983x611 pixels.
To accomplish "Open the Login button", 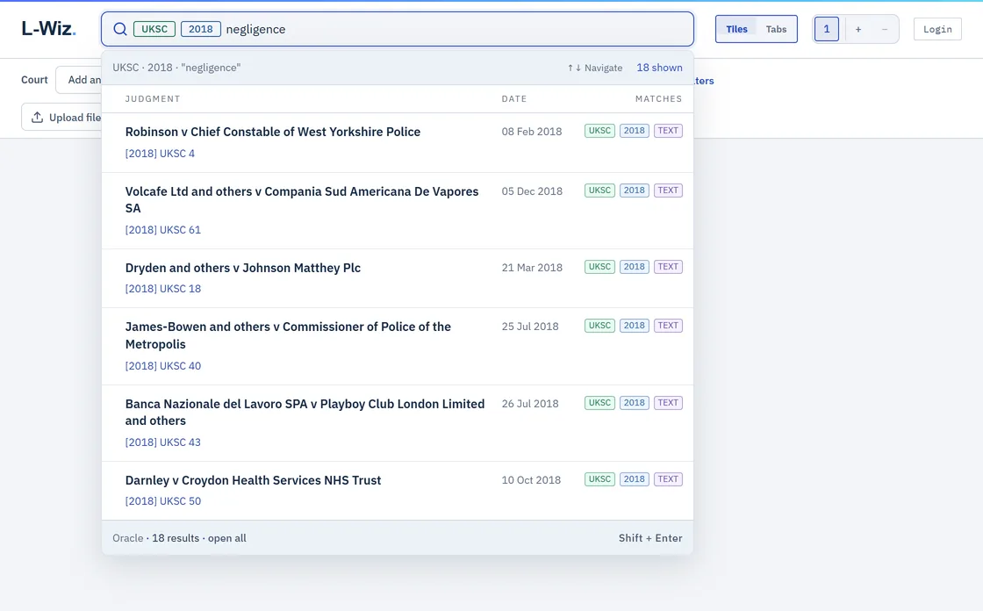I will point(937,29).
